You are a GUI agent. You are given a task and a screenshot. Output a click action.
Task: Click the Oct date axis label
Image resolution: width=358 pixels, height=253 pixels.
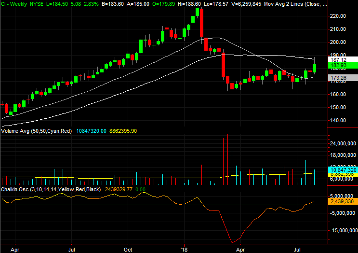128,250
